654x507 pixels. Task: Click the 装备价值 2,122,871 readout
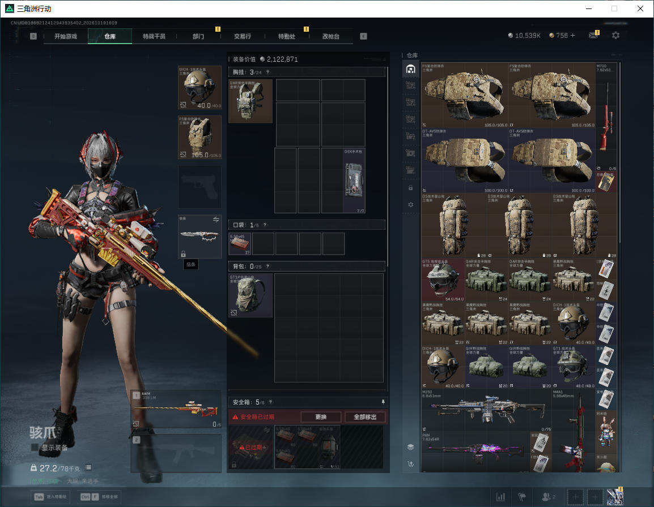click(265, 59)
